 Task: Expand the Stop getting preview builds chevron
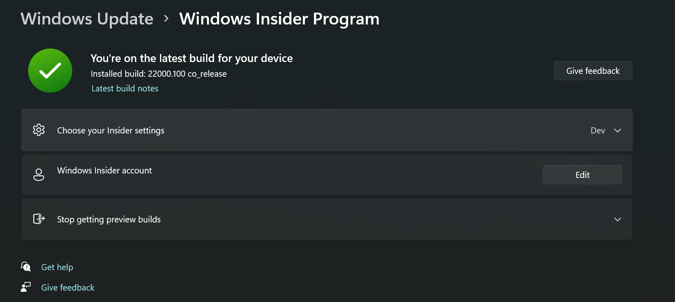617,220
